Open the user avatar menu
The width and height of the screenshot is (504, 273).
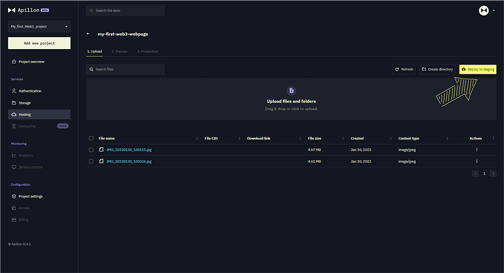tap(483, 11)
